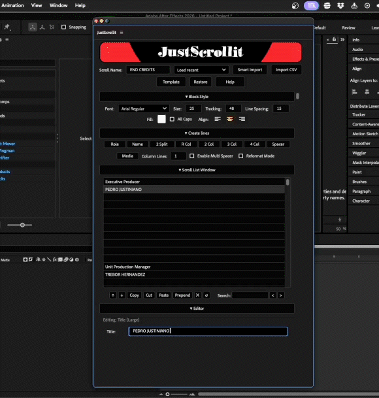The width and height of the screenshot is (379, 398).
Task: Open the JustScrollit panel hamburger menu
Action: point(122,33)
